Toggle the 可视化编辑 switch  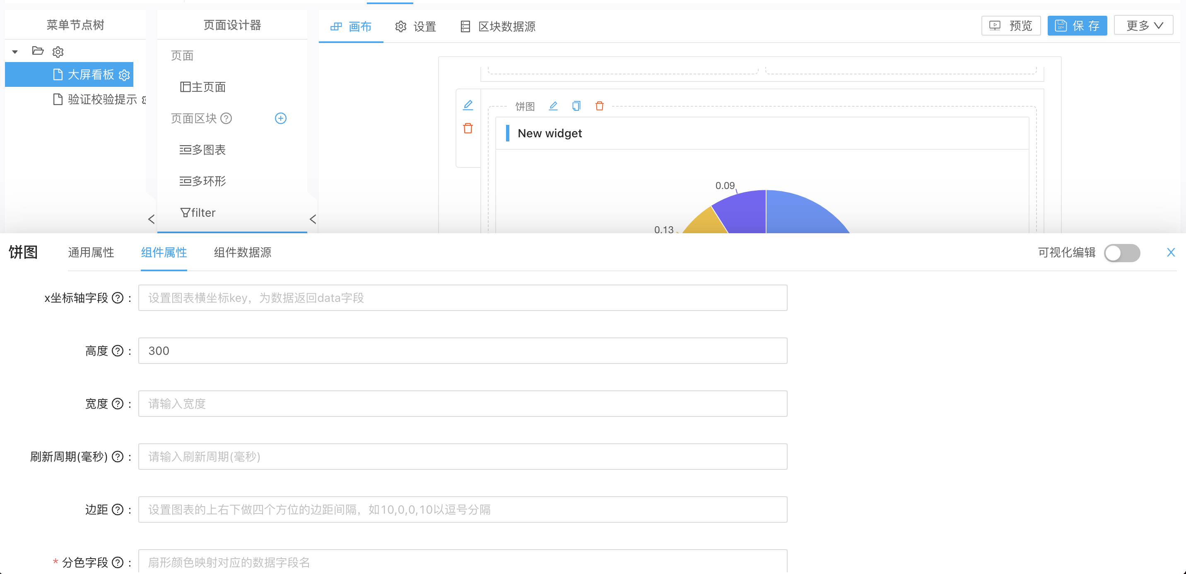coord(1121,253)
